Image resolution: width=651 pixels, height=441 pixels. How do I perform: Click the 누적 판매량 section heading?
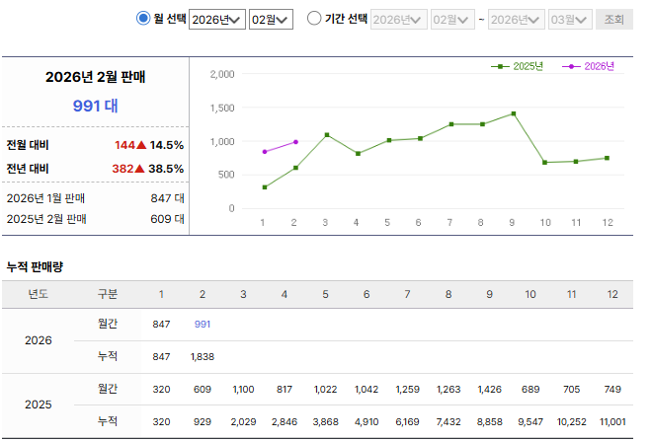tap(35, 266)
